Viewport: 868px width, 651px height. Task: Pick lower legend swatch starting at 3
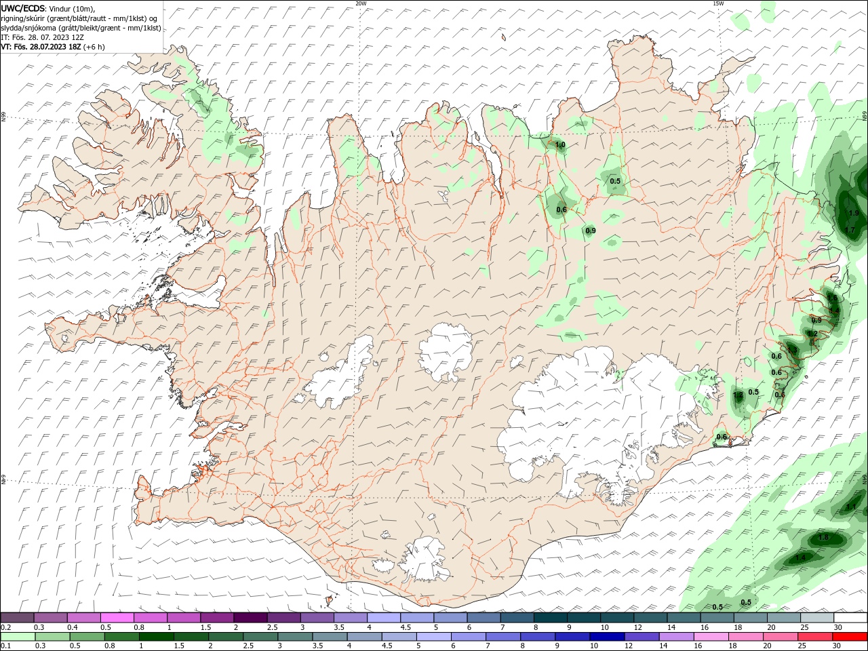pyautogui.click(x=295, y=637)
